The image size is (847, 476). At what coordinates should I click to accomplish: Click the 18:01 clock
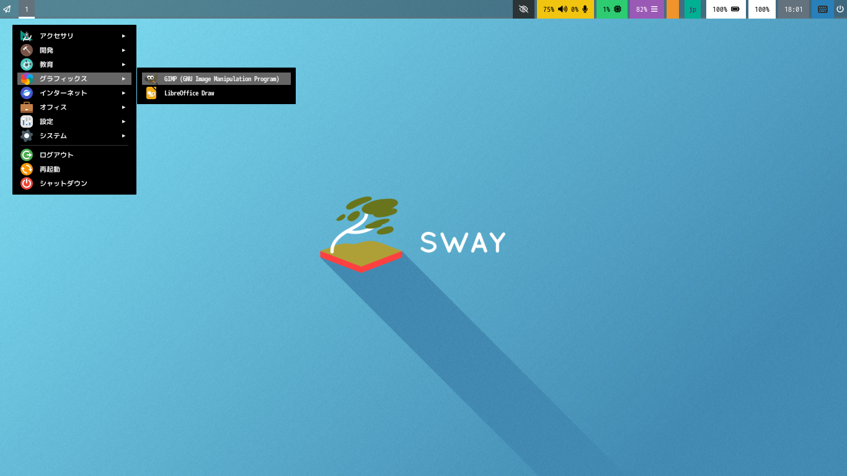[794, 9]
